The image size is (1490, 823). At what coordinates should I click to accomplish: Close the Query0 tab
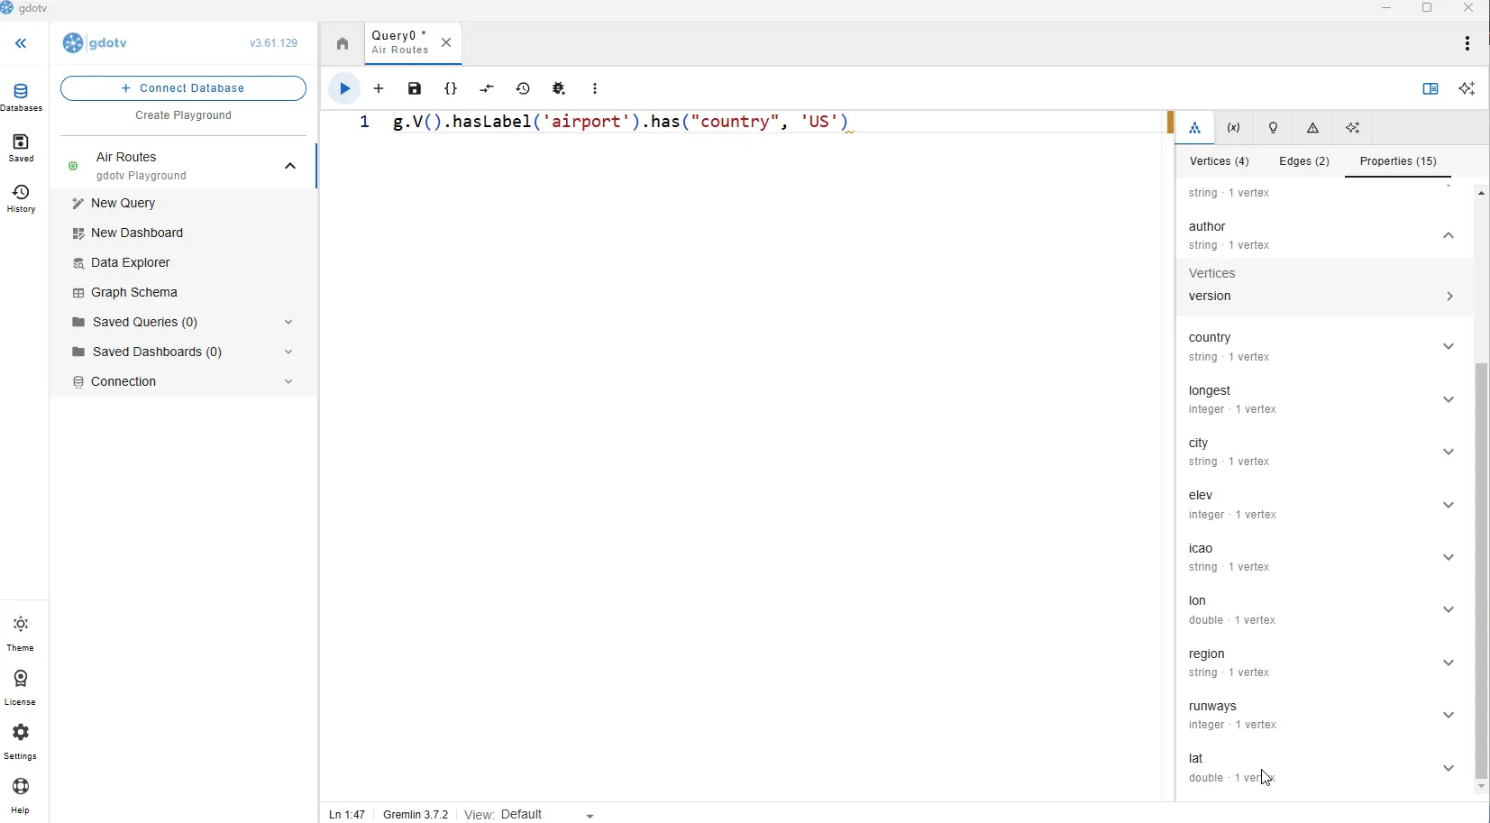pos(446,42)
